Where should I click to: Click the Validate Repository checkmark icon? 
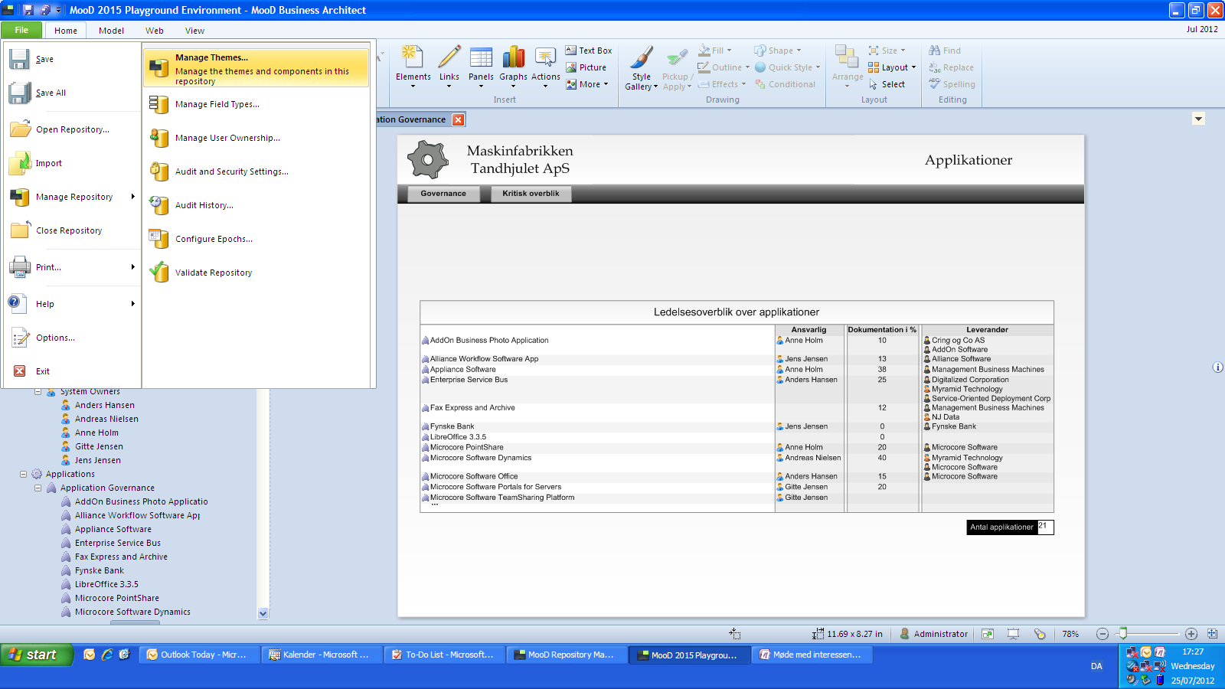(x=159, y=273)
